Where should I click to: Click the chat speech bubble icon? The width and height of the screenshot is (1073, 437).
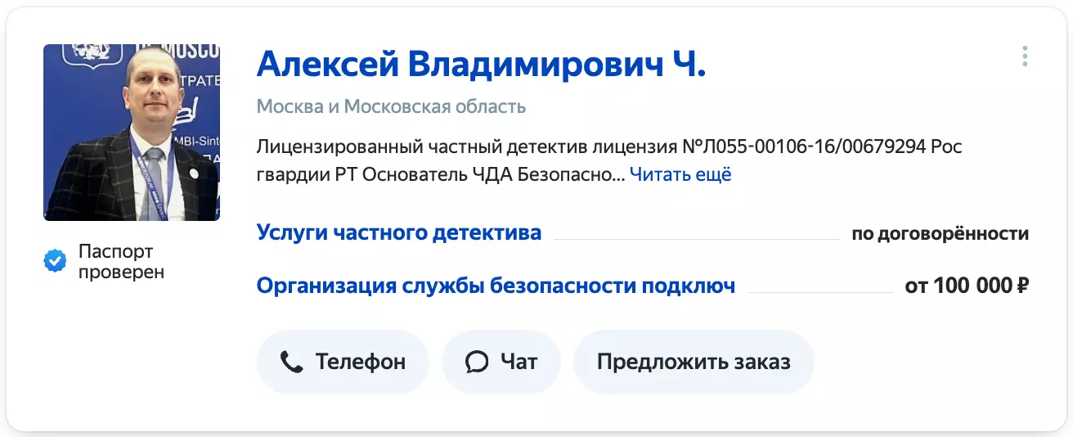coord(476,362)
